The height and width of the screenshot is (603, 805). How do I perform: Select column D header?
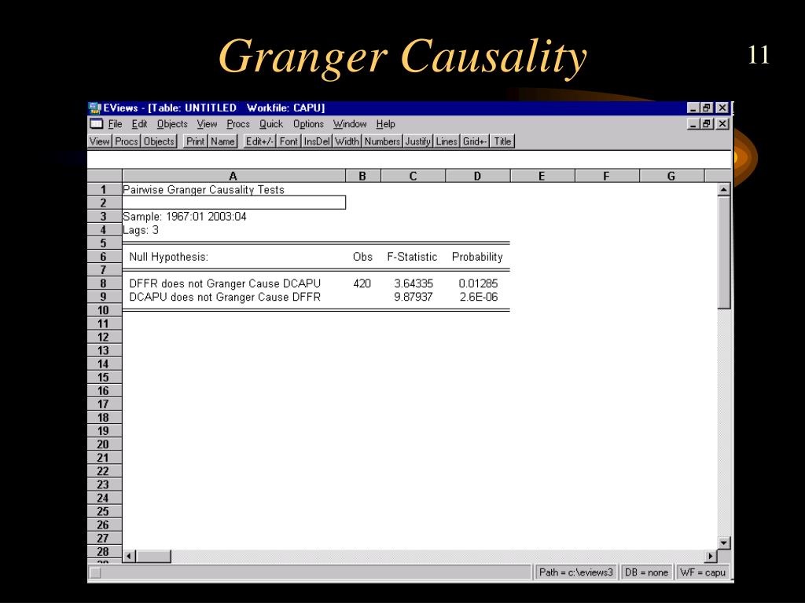[x=477, y=176]
